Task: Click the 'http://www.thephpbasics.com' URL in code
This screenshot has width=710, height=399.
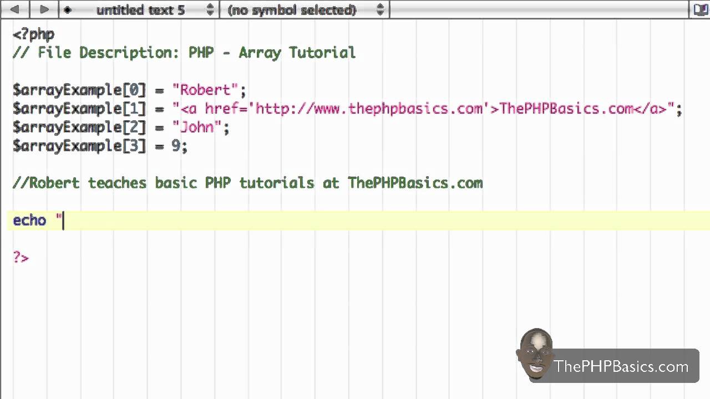Action: click(369, 109)
